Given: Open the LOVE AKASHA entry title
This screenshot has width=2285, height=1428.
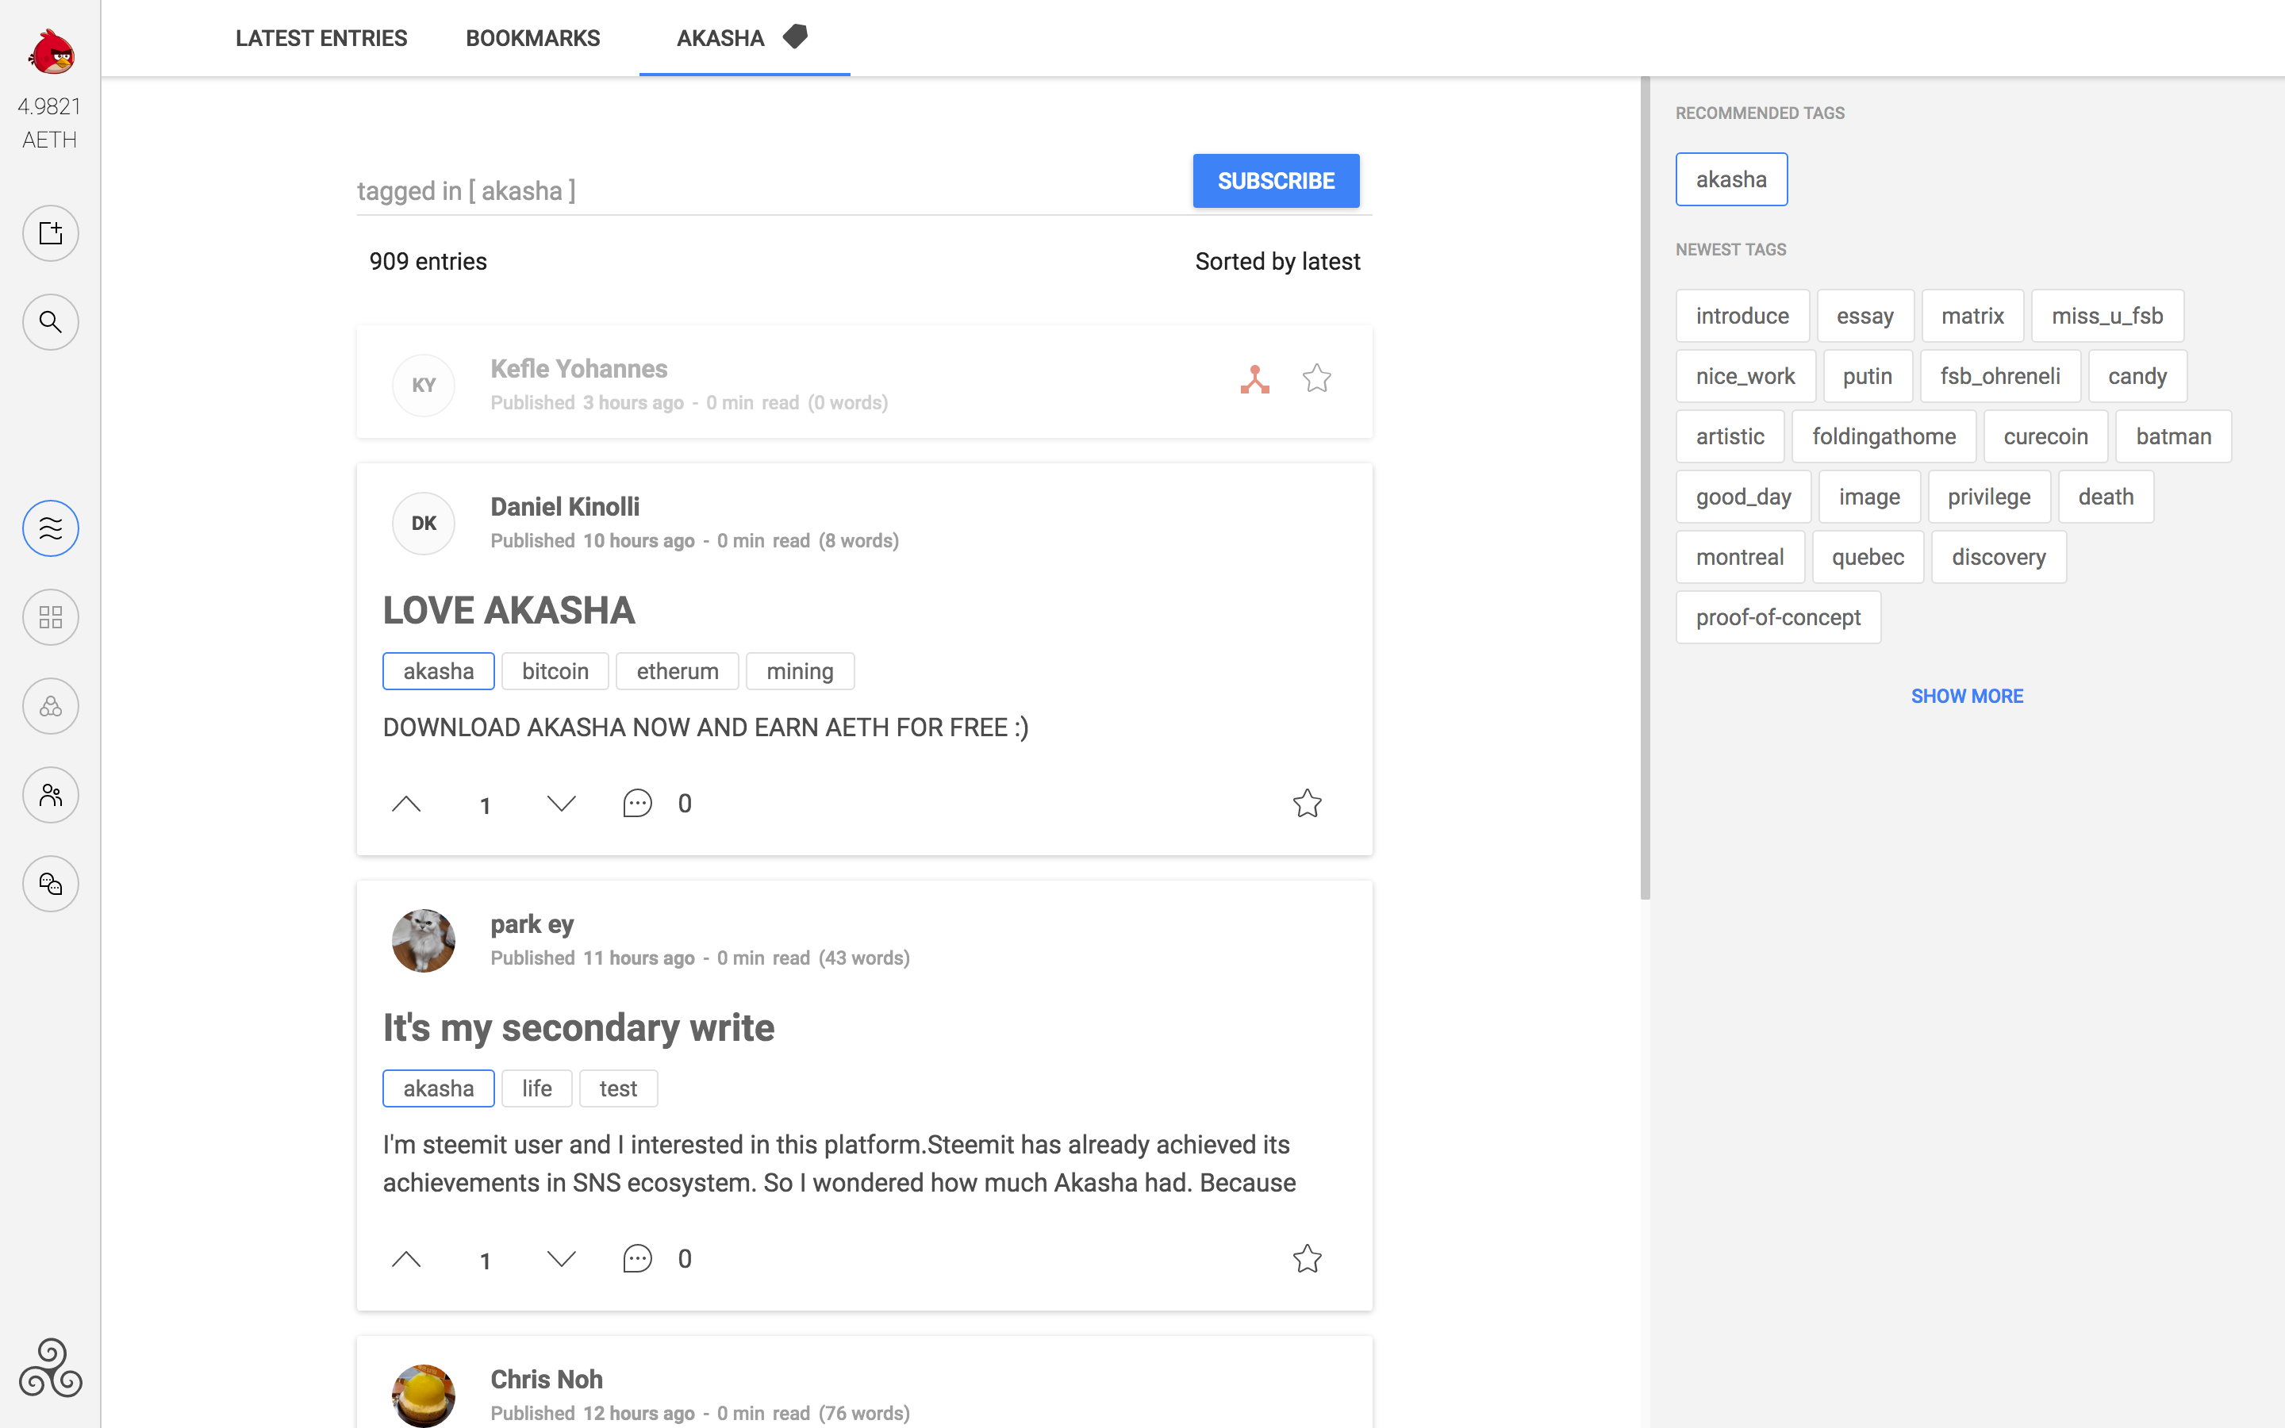Looking at the screenshot, I should click(509, 610).
